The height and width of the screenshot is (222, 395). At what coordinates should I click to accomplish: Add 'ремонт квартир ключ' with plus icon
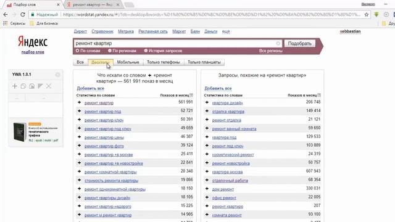click(80, 120)
